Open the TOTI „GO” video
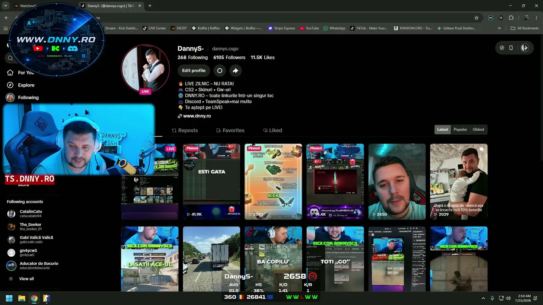Image resolution: width=543 pixels, height=305 pixels. (x=335, y=259)
